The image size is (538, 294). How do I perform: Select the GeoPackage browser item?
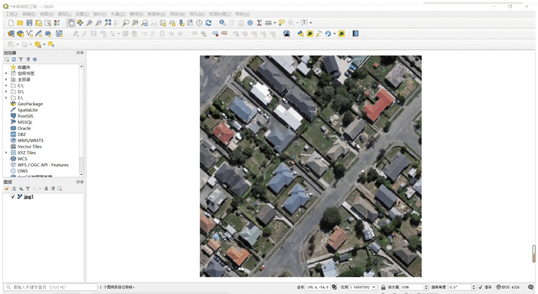pos(30,104)
